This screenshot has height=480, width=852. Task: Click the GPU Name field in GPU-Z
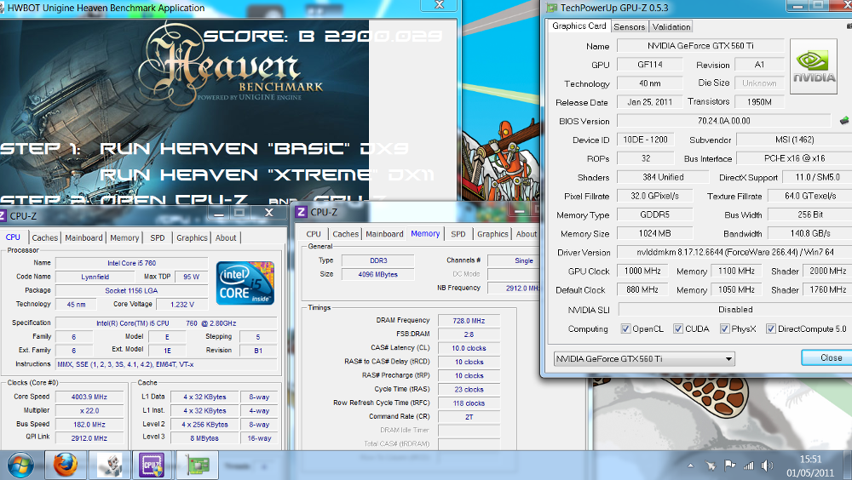click(x=700, y=46)
